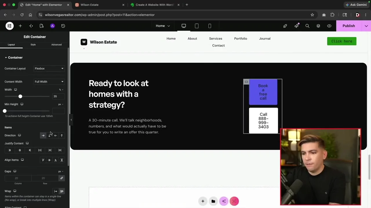Image resolution: width=371 pixels, height=208 pixels.
Task: Click the purple AI sparkle button at bottom
Action: click(224, 201)
